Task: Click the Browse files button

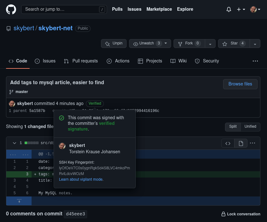Action: point(240,84)
